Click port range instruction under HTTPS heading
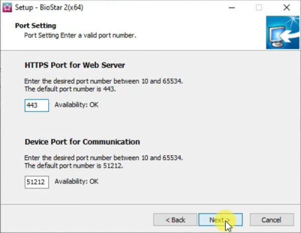 [103, 81]
